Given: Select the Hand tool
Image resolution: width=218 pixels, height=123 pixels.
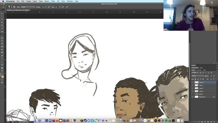Looking at the screenshot, I should click(x=2, y=68).
